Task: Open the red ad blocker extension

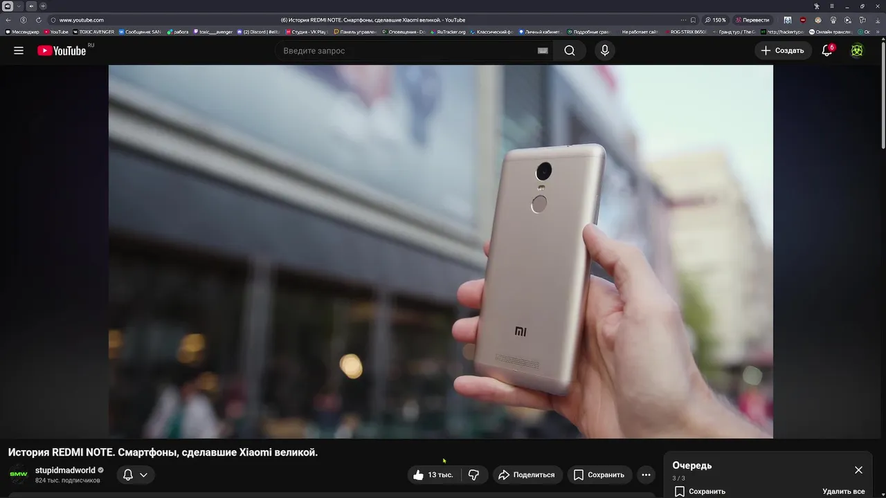Action: point(803,20)
